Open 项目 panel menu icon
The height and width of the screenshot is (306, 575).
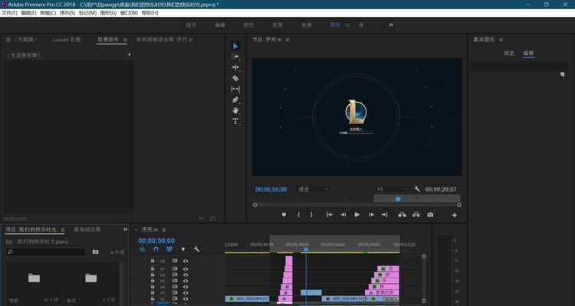[62, 229]
